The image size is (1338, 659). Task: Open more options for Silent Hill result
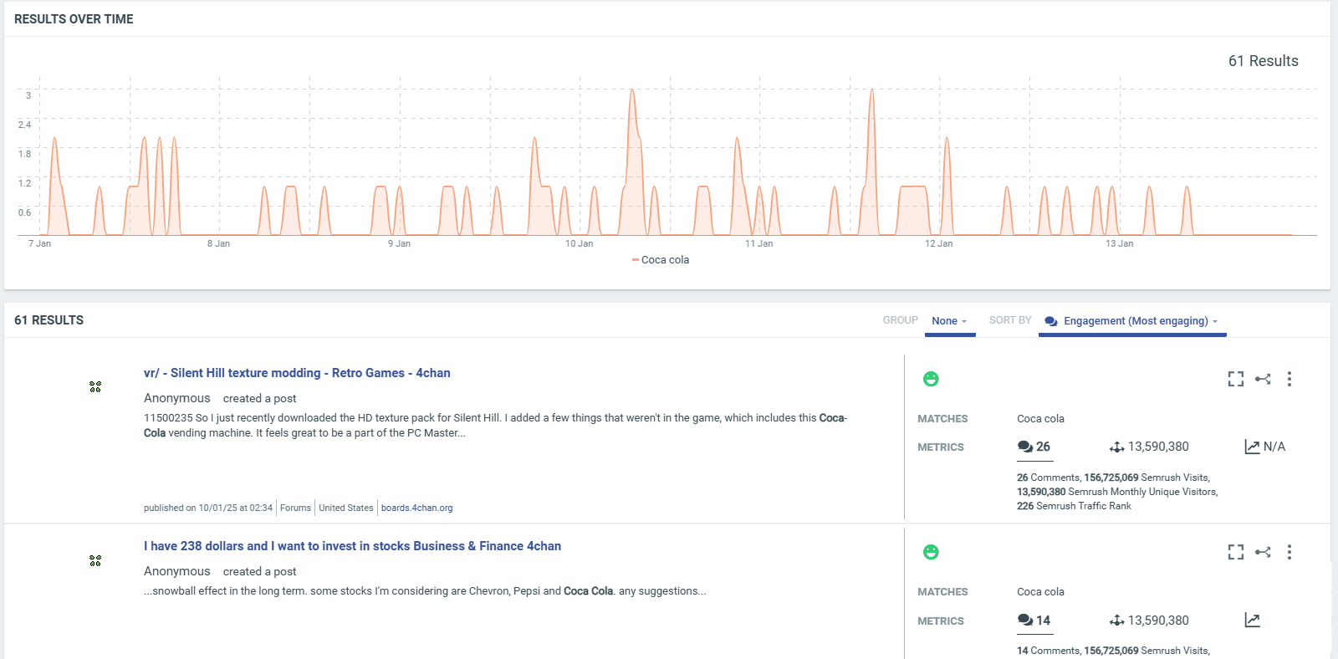pos(1289,379)
